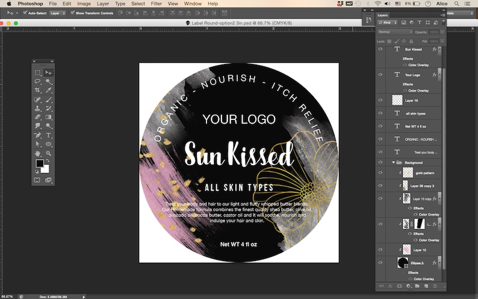Uncheck Show Transform Controls

click(73, 13)
